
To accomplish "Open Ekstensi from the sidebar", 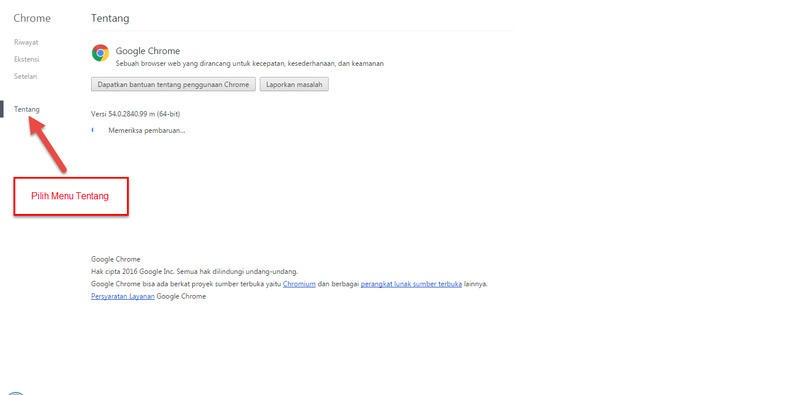I will (26, 59).
